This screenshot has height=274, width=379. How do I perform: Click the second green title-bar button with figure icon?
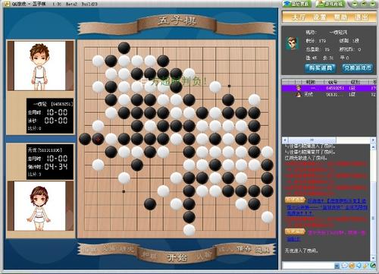coord(330,4)
